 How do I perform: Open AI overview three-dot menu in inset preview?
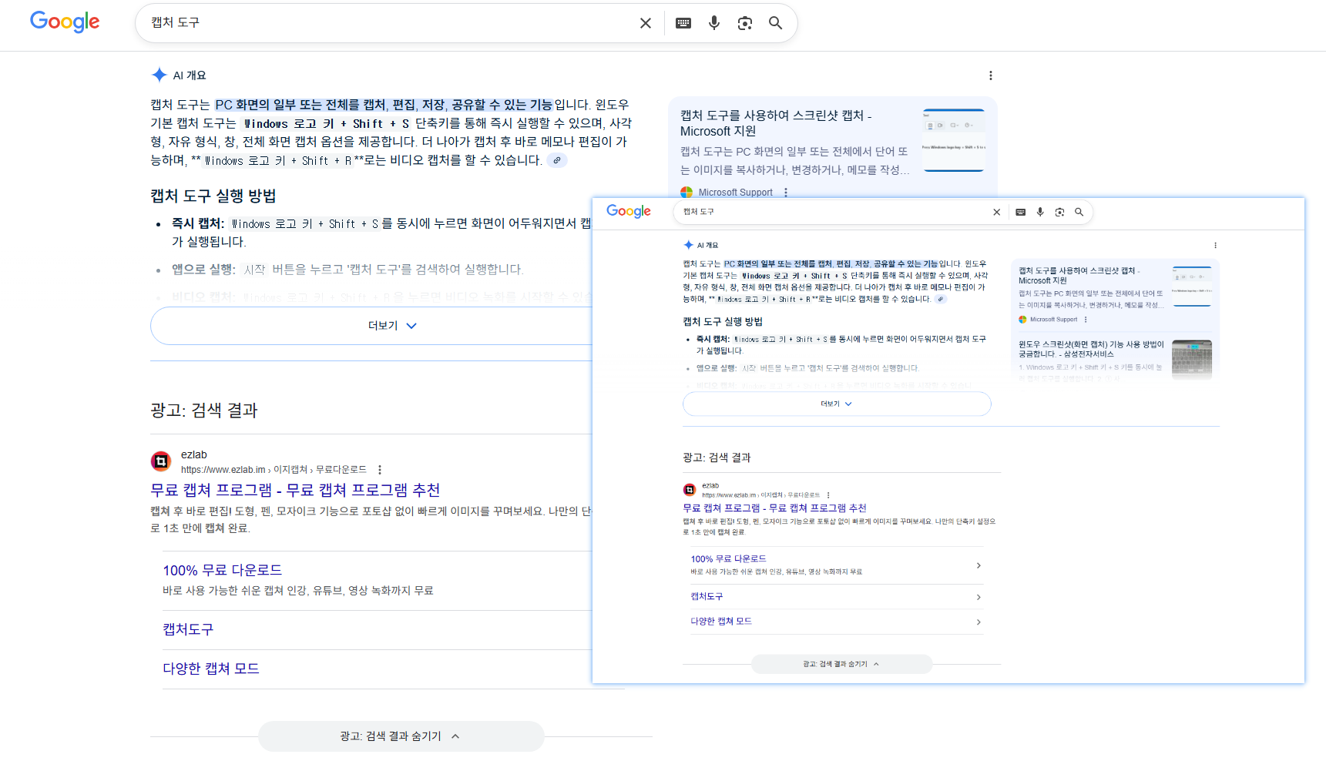(1215, 246)
